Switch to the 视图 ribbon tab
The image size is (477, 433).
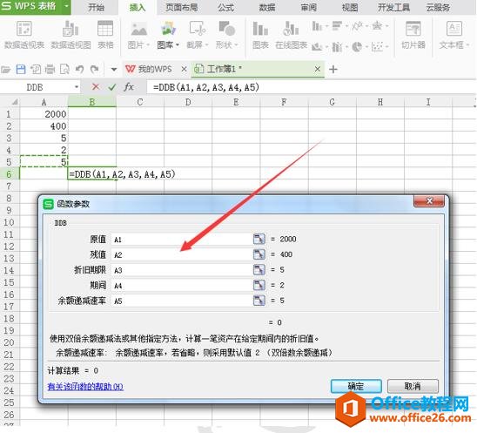[x=350, y=7]
